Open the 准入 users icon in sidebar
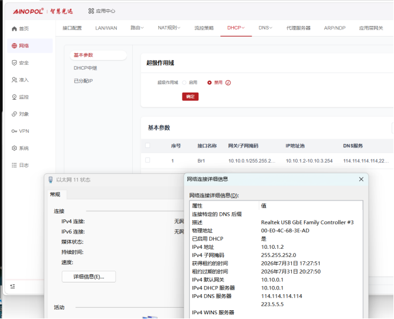The width and height of the screenshot is (394, 319). coord(14,80)
